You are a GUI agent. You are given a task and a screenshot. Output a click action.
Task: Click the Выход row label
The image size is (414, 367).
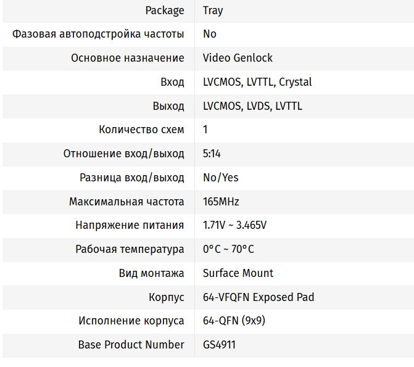pos(168,106)
